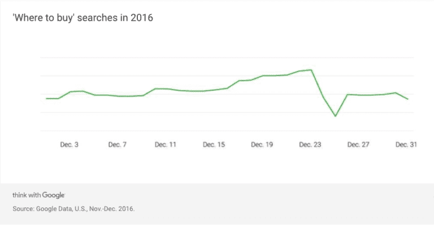Screen dimensions: 434x226
Task: Click the line's peak near Dec. 23
Action: click(312, 70)
